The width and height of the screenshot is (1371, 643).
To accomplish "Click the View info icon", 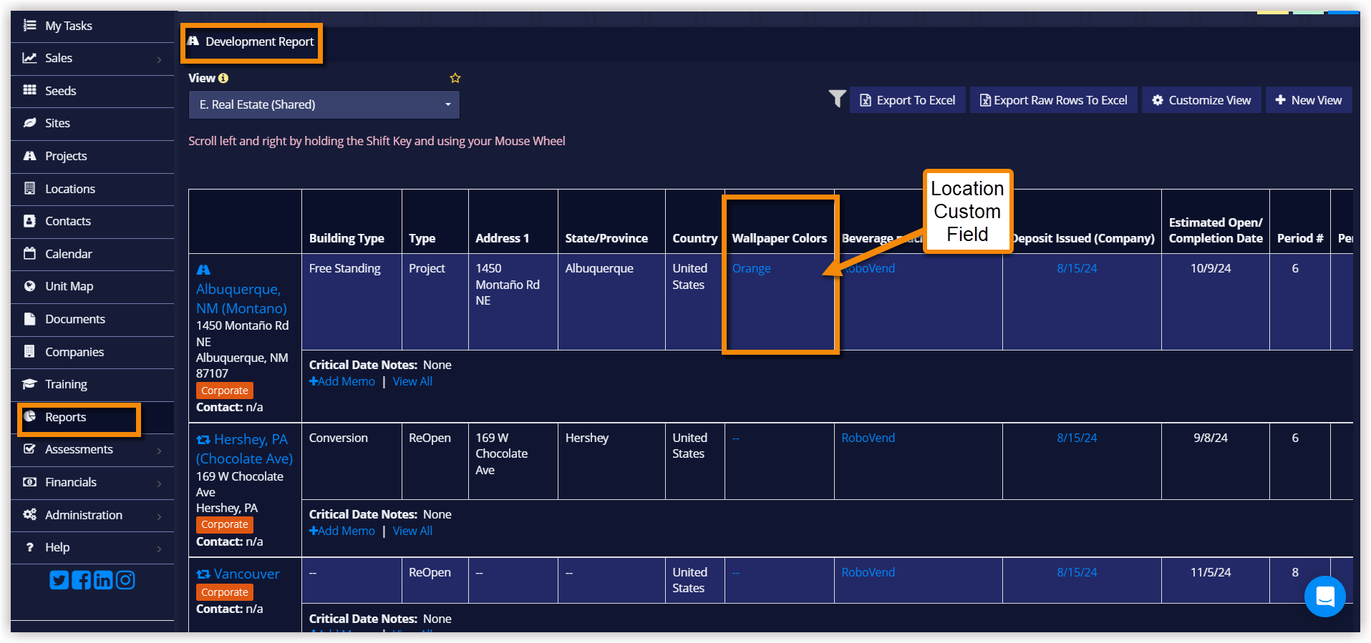I will point(223,78).
